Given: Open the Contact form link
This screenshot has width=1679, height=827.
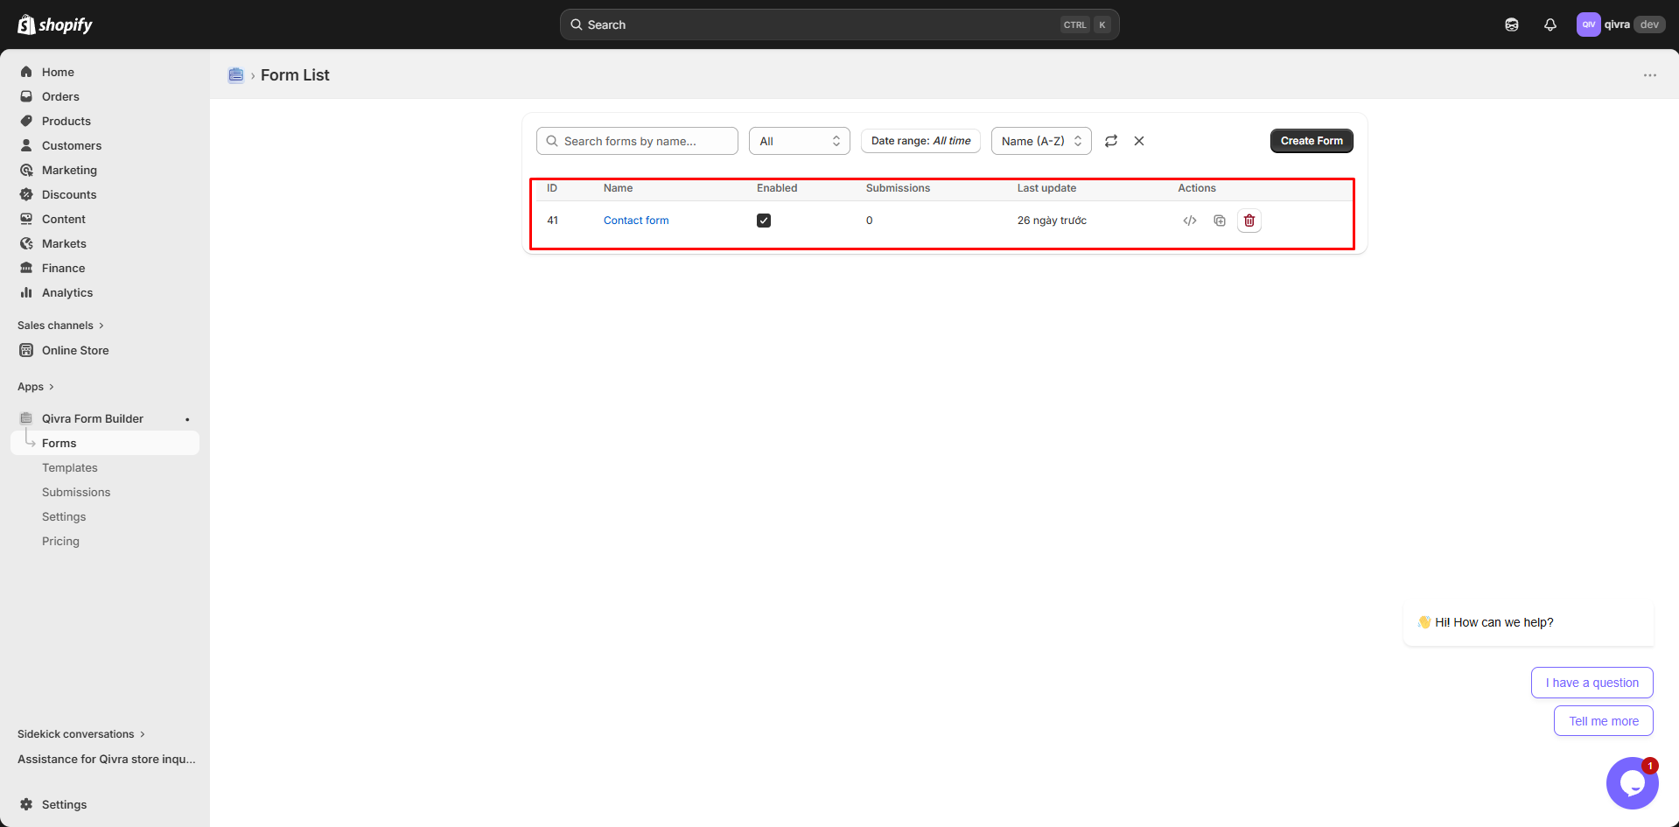Looking at the screenshot, I should [x=636, y=221].
